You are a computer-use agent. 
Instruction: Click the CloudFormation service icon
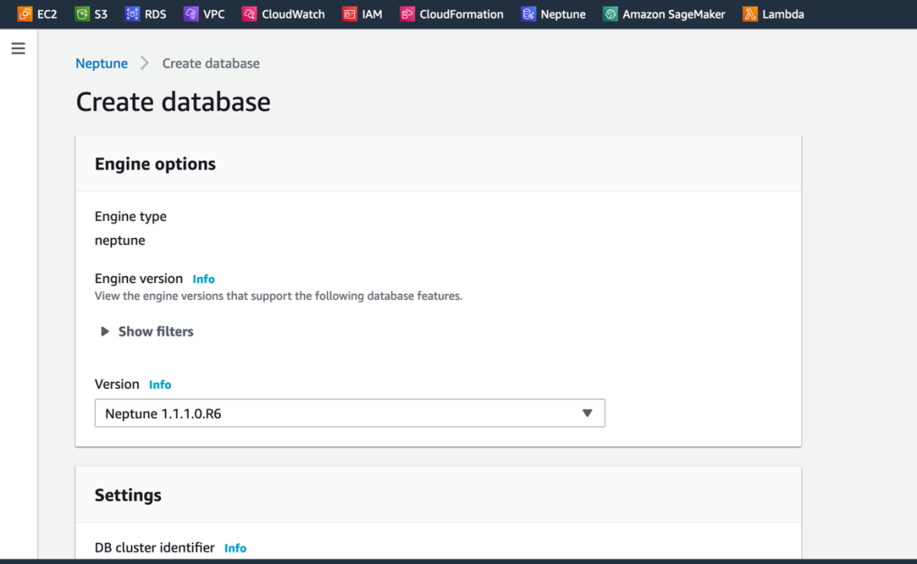[408, 14]
